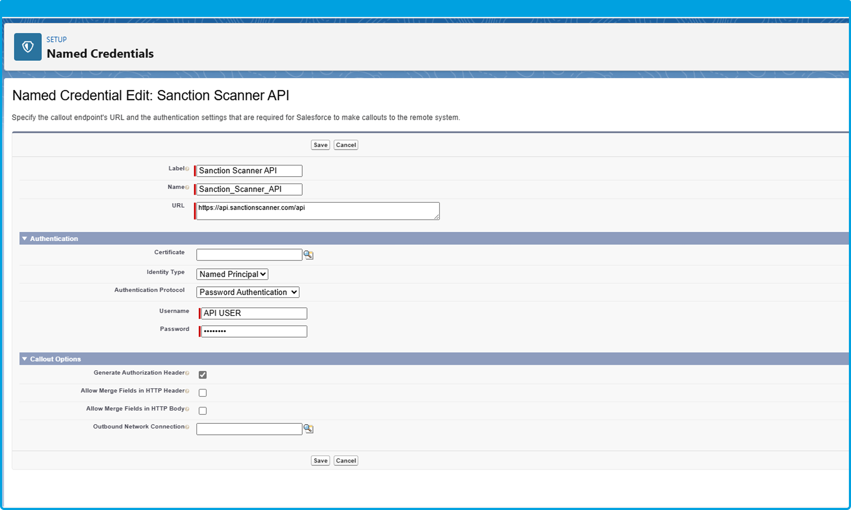Collapse the Authentication section
The height and width of the screenshot is (510, 851).
[24, 239]
